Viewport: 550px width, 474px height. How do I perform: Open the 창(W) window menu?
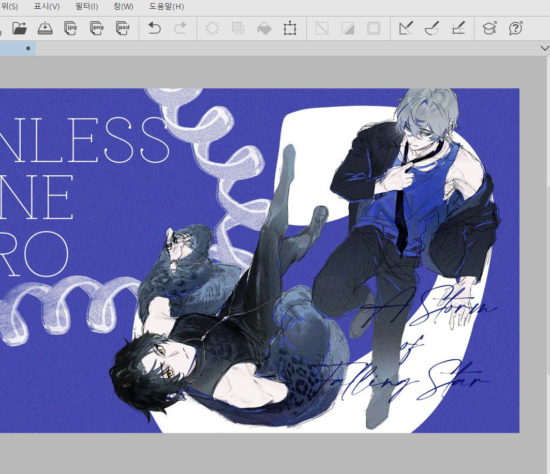click(x=124, y=6)
